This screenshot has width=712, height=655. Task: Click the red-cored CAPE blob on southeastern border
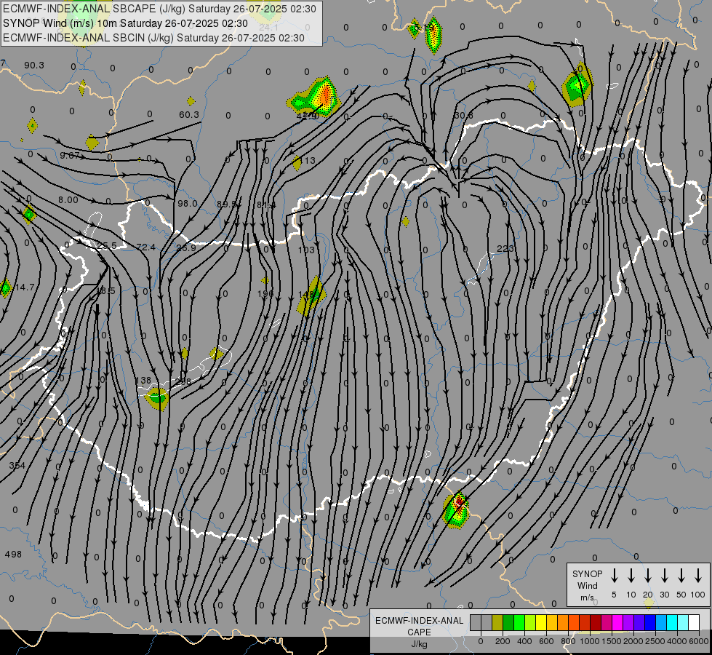tap(456, 509)
